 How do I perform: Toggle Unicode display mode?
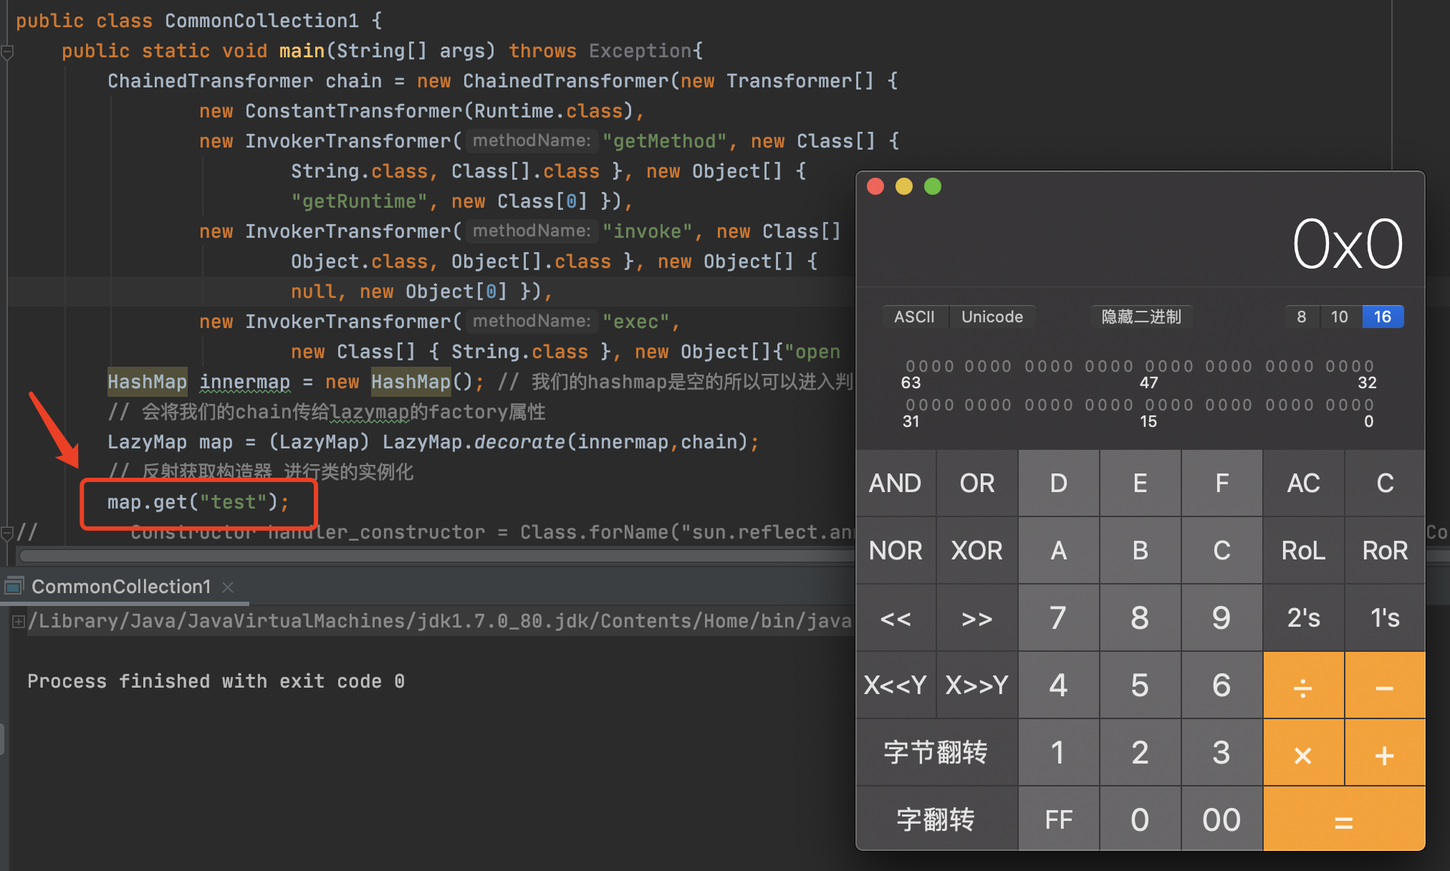point(992,317)
